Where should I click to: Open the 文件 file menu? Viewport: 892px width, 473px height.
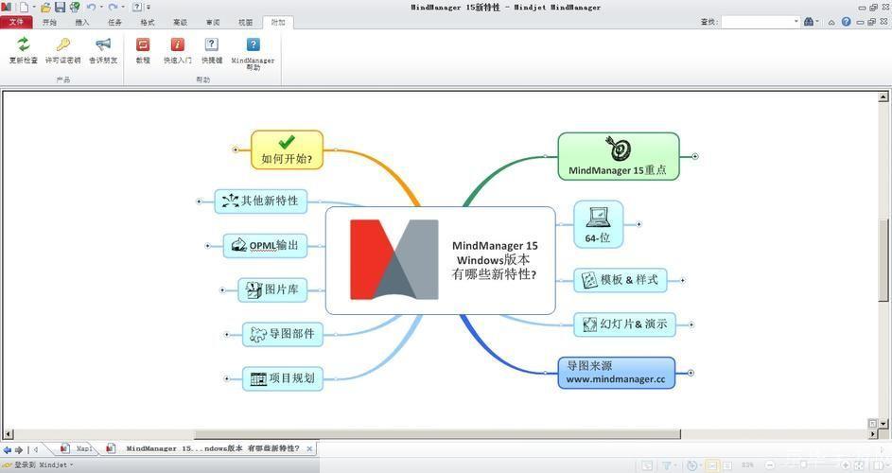(16, 22)
